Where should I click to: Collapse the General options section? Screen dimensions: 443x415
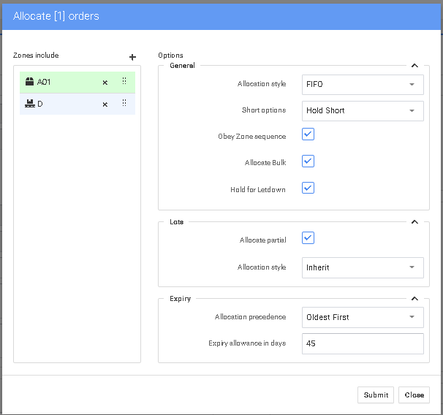(x=414, y=66)
